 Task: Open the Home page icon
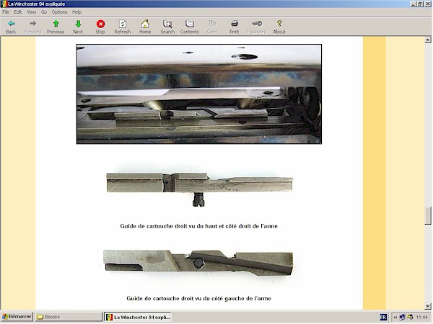[x=145, y=24]
